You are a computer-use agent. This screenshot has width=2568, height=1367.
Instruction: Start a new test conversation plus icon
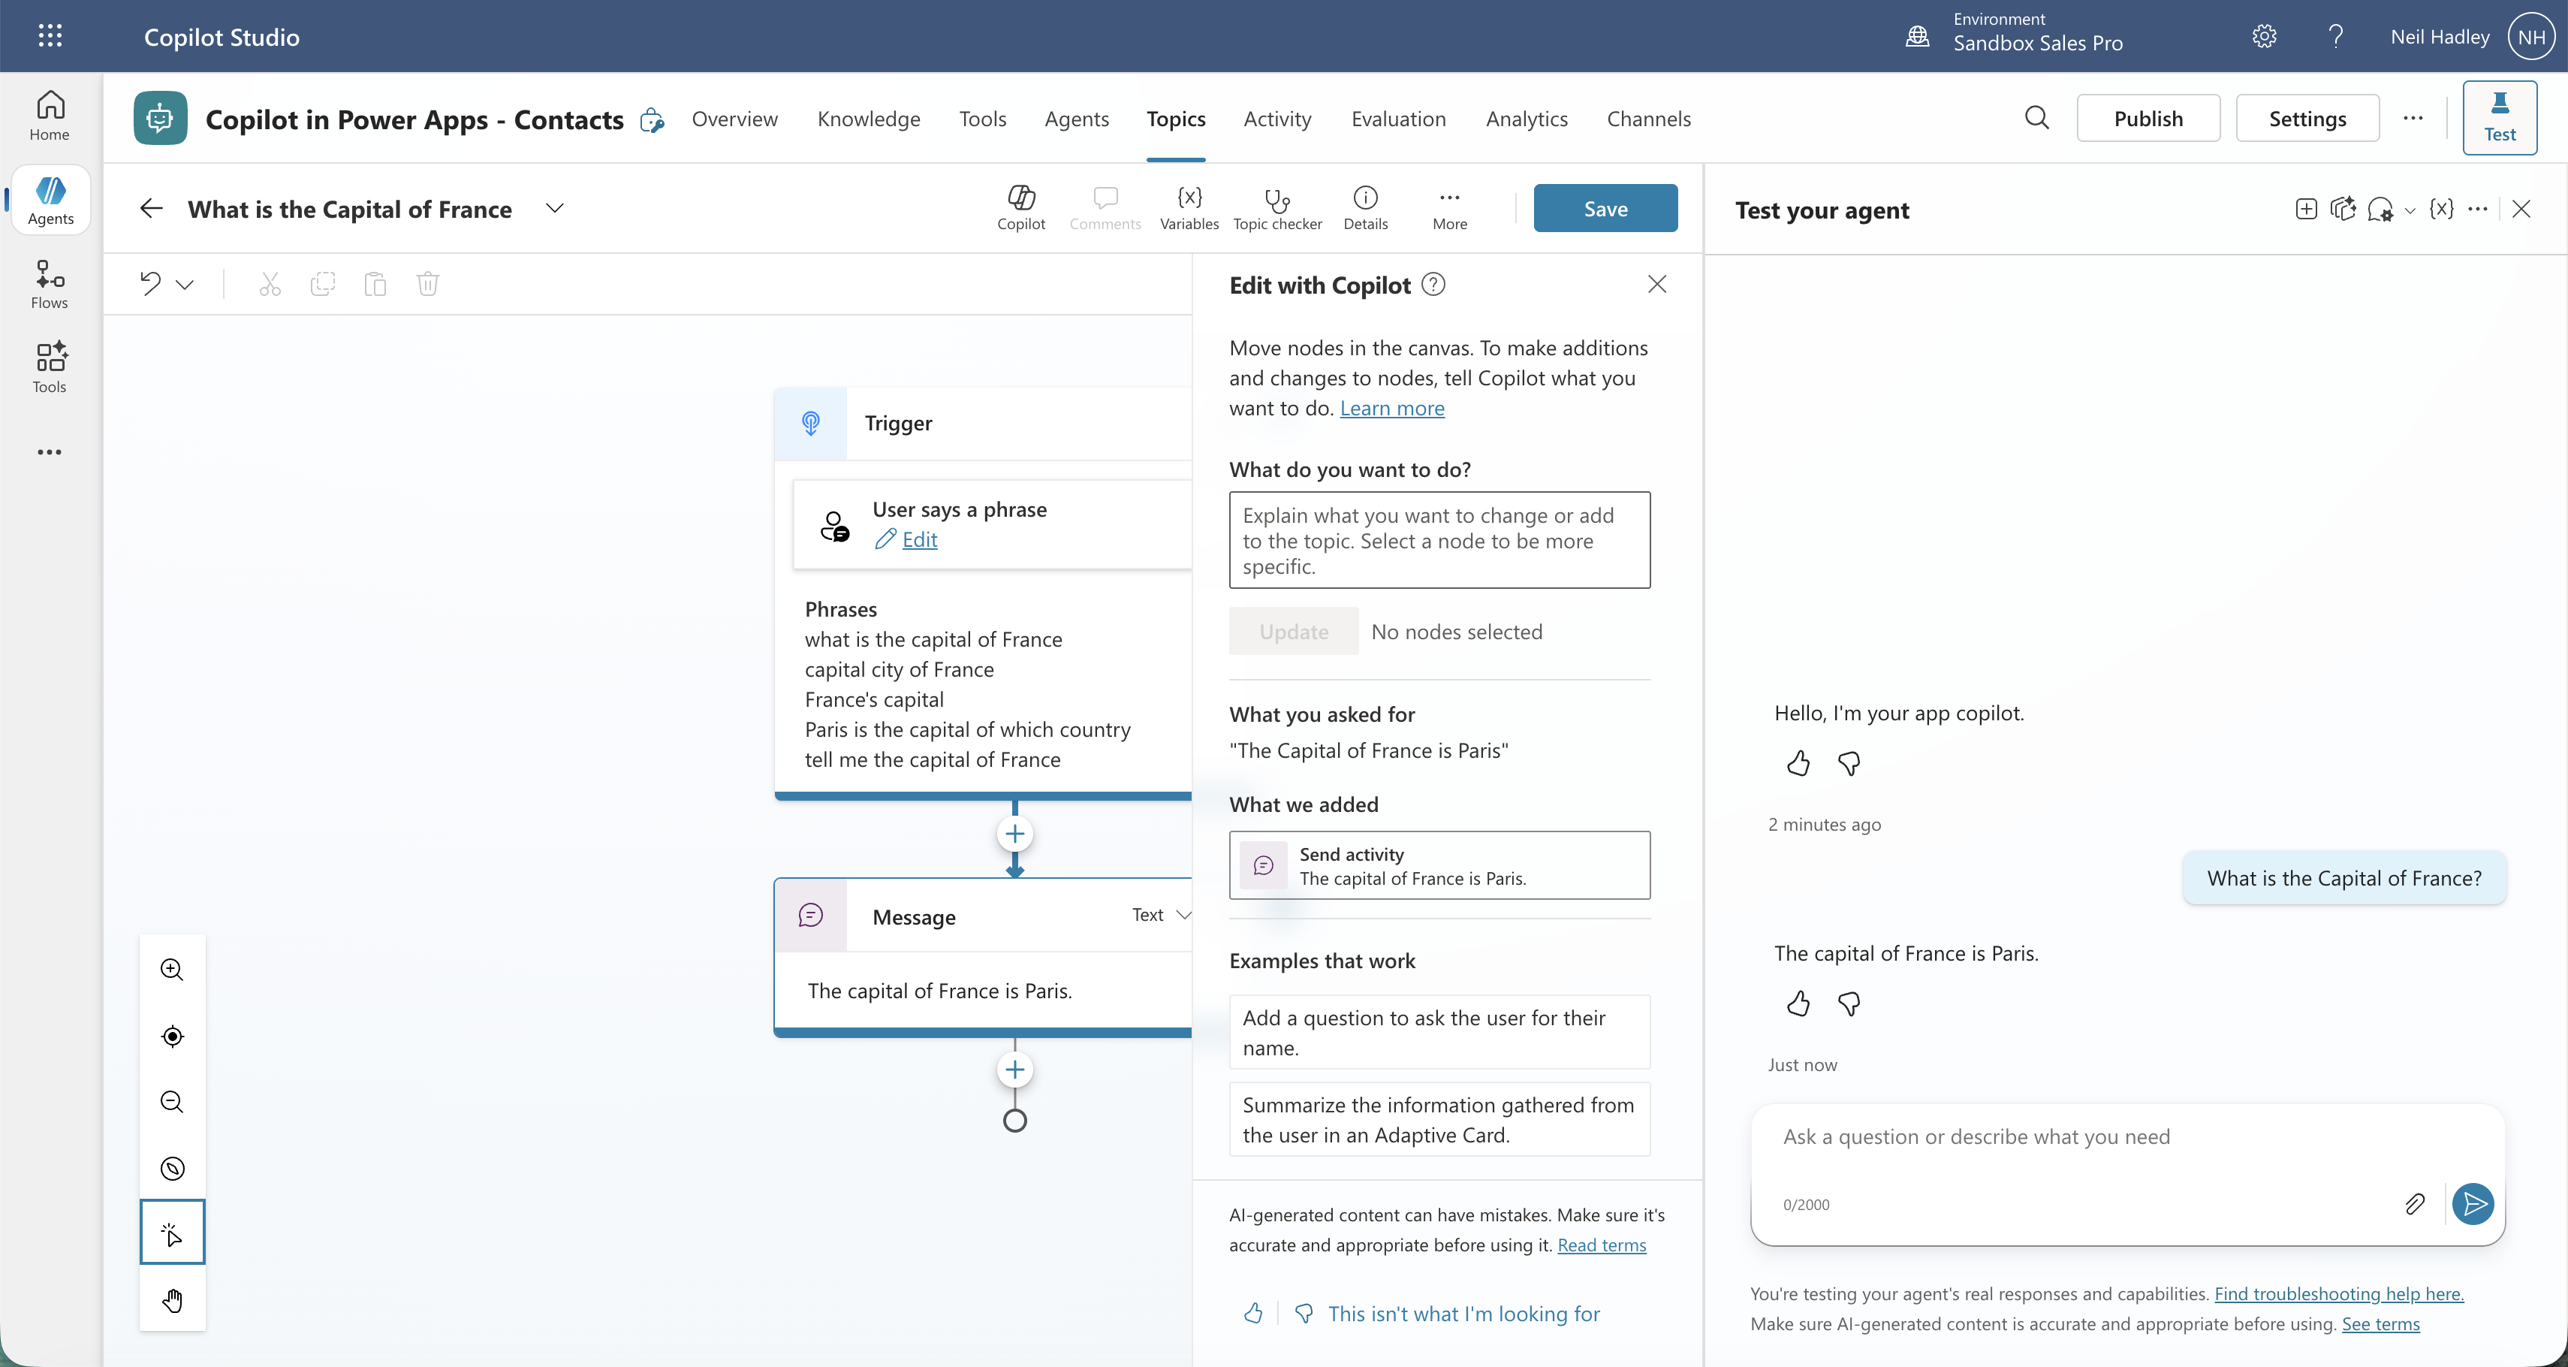(2306, 210)
